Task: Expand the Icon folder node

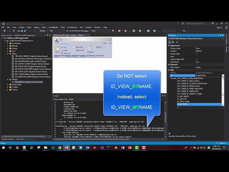Action: click(8, 51)
